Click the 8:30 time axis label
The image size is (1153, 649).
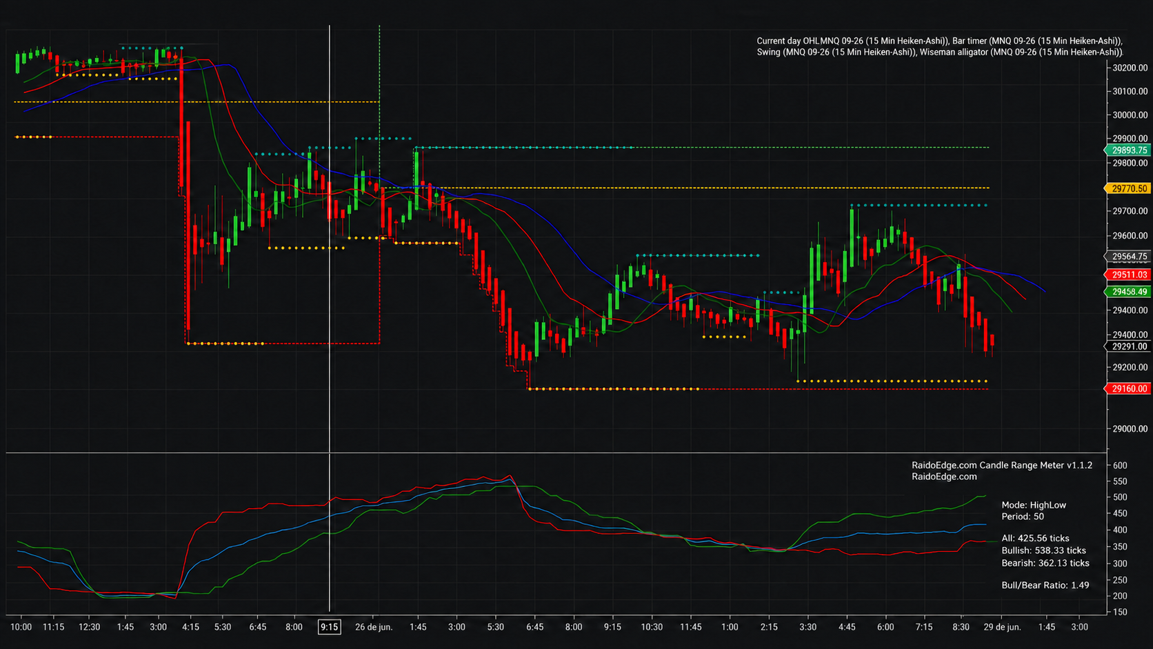pyautogui.click(x=961, y=627)
